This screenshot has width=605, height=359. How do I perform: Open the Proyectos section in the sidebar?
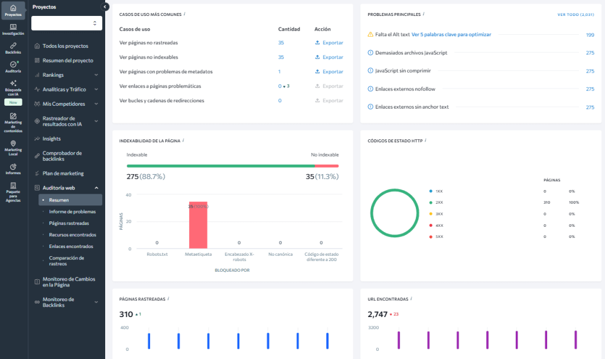12,11
